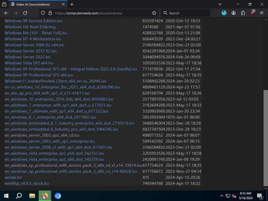Open en_windows_server_2003_with_sp1_enterprise.iso

coord(50,141)
